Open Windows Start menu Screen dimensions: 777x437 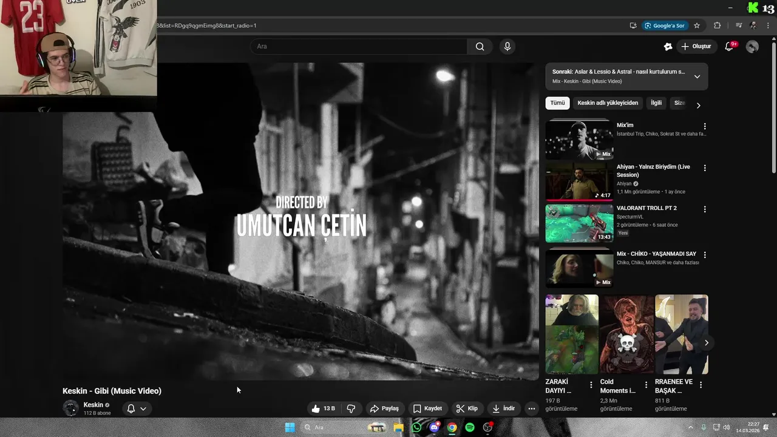click(290, 427)
